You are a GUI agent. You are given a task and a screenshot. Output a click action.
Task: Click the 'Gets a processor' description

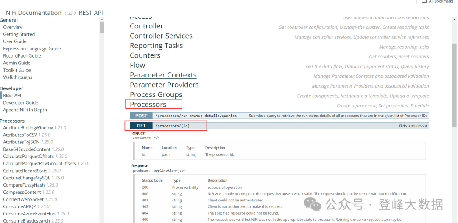point(413,126)
